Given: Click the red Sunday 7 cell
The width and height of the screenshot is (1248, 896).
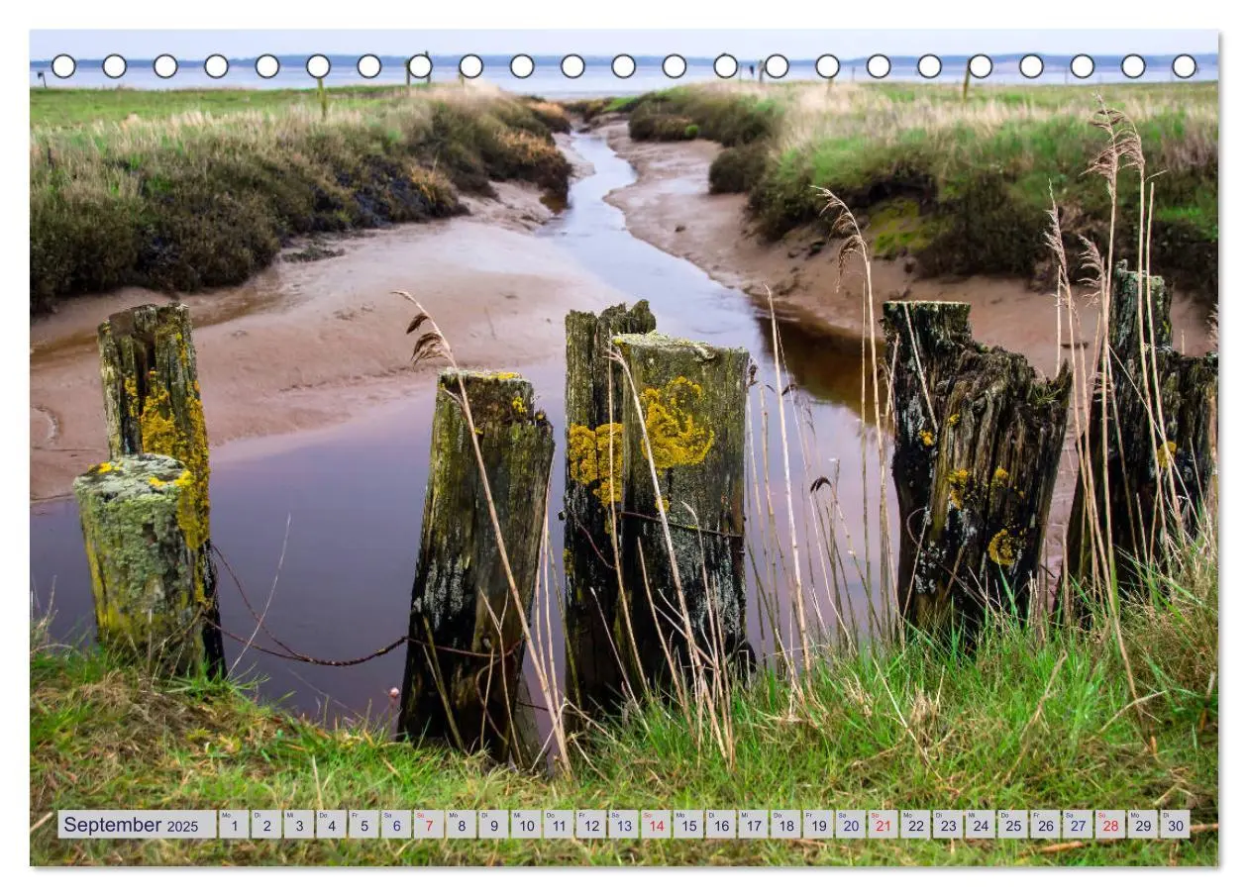Looking at the screenshot, I should point(429,825).
